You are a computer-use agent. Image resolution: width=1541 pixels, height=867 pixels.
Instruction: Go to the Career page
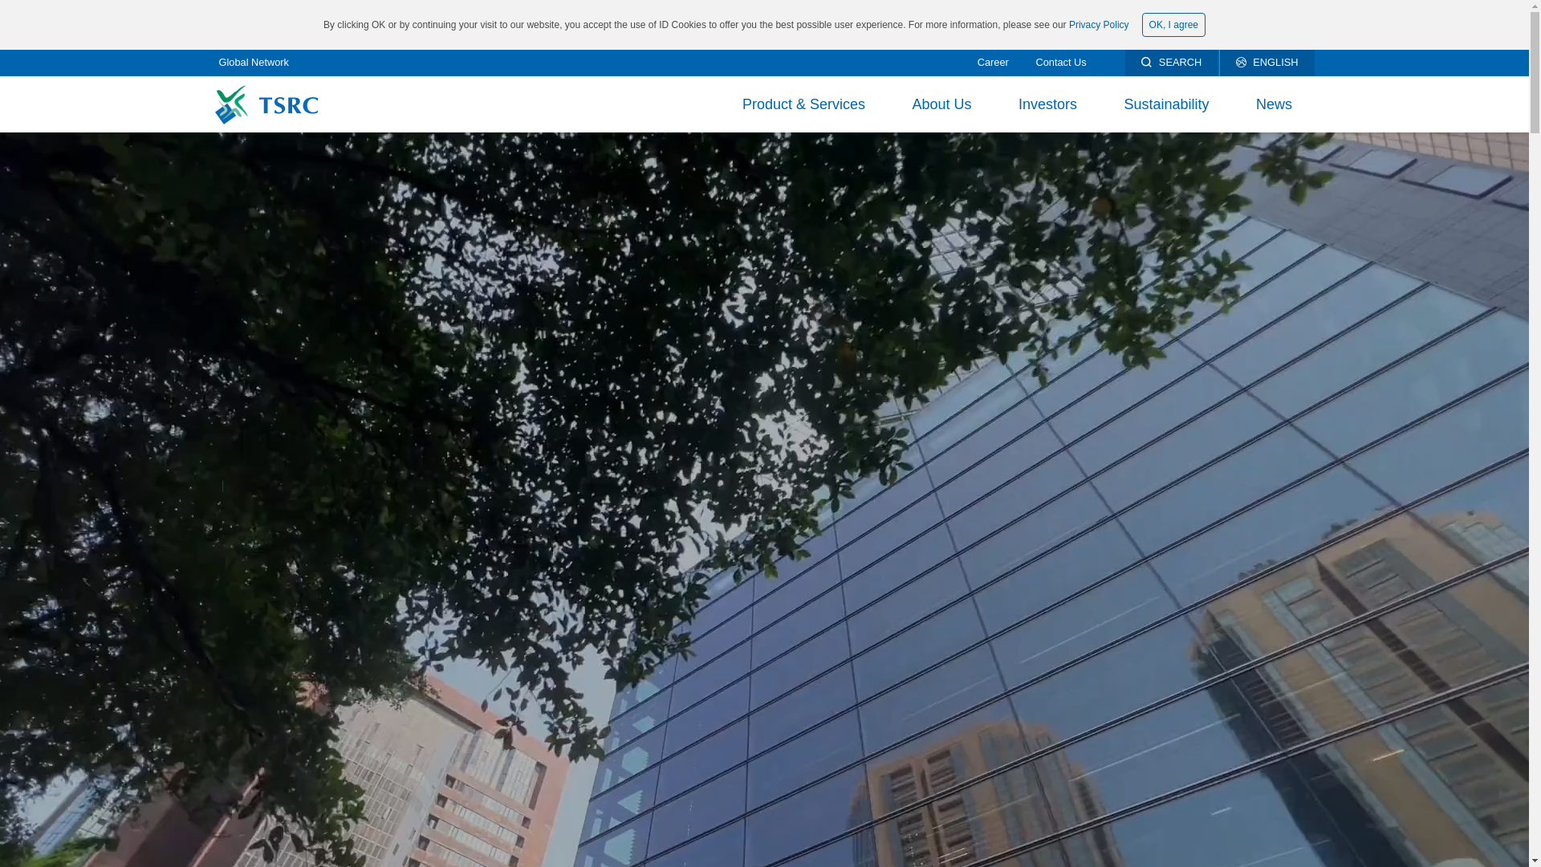[x=992, y=63]
